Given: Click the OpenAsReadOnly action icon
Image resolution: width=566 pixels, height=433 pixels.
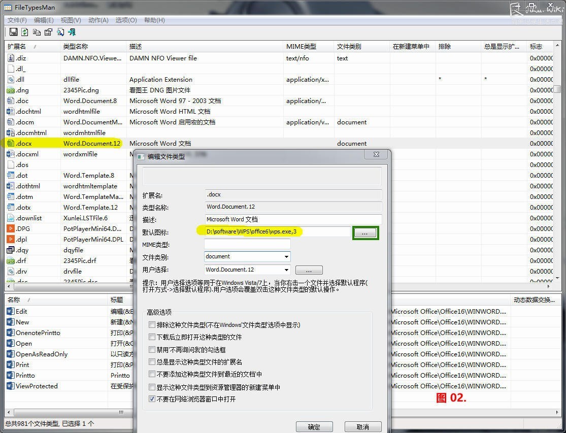Looking at the screenshot, I should [11, 354].
